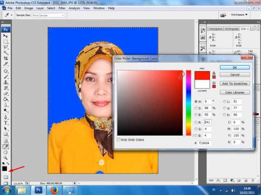Screen dimensions: 261x195
Task: Open the Info panel options menu
Action: [x=258, y=30]
